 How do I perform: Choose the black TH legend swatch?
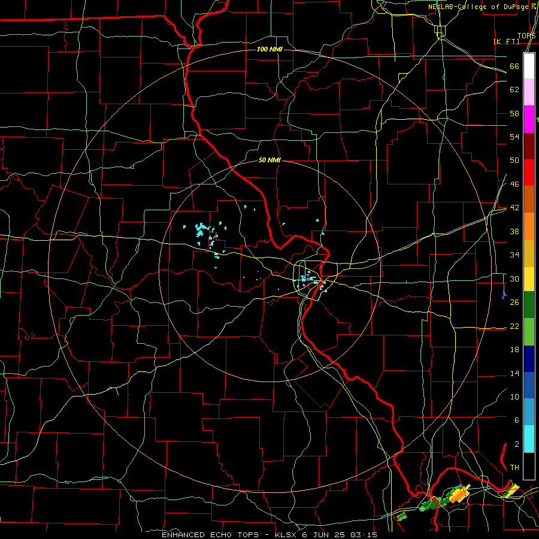click(x=529, y=465)
